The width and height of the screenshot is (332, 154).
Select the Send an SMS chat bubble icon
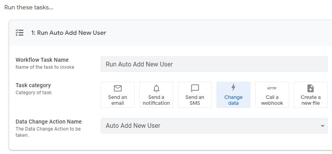[195, 88]
